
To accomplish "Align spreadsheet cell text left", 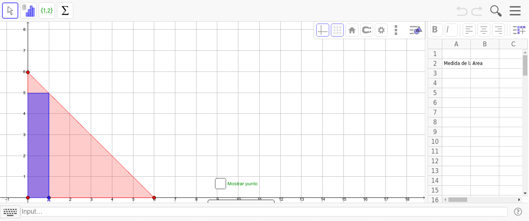I will (470, 30).
